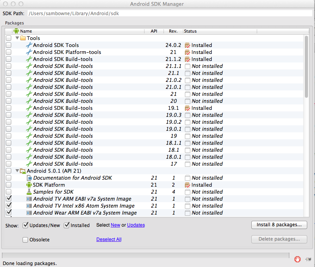Click the Deselect All link

point(109,239)
